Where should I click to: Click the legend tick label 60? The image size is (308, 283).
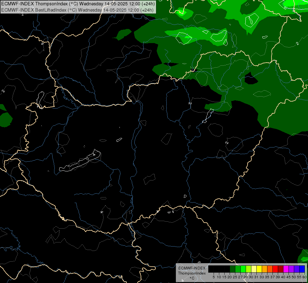[x=304, y=277]
